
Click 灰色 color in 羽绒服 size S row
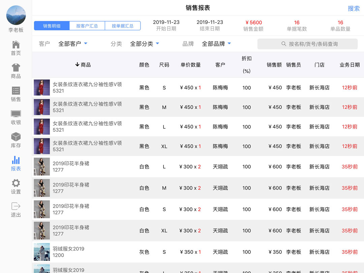[144, 252]
